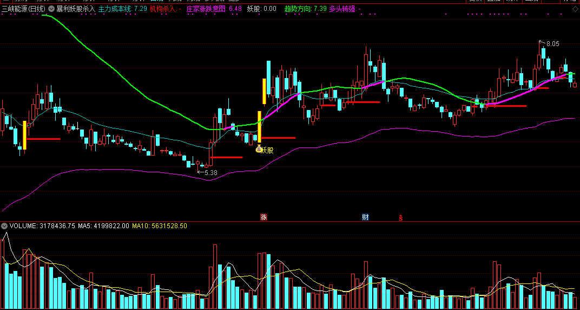Click the 庄家涨跌意图: 6.48 label

click(214, 9)
